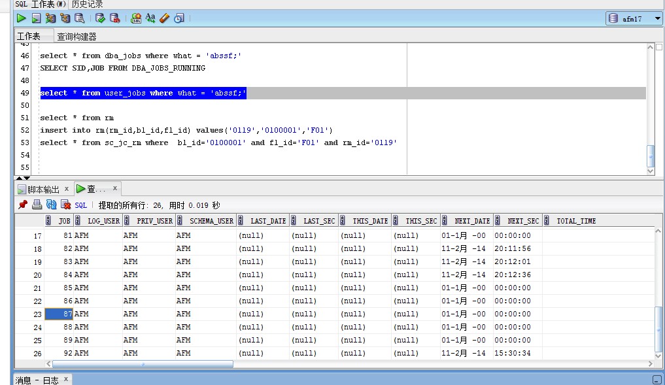The height and width of the screenshot is (385, 665).
Task: Click the small square box beside editor
Action: pyautogui.click(x=659, y=47)
